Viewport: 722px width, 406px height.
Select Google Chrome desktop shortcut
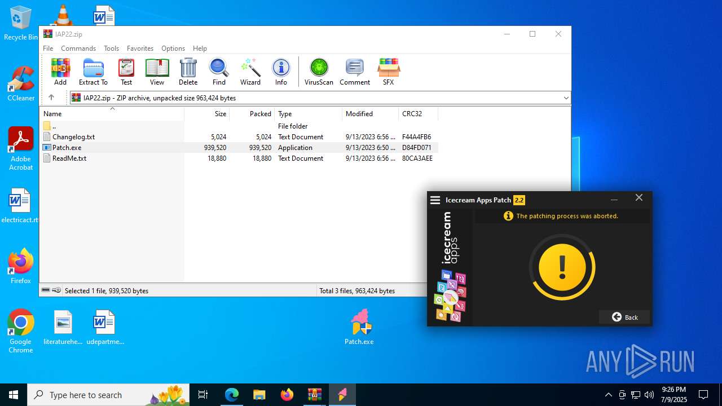[21, 332]
